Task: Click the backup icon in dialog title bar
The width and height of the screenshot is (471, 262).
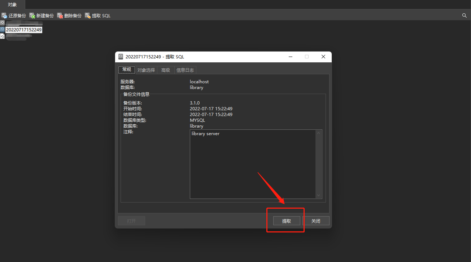Action: tap(121, 57)
